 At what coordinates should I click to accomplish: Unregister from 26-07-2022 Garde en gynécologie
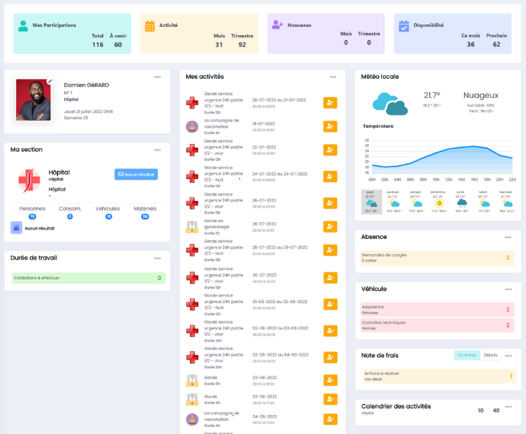coord(330,226)
